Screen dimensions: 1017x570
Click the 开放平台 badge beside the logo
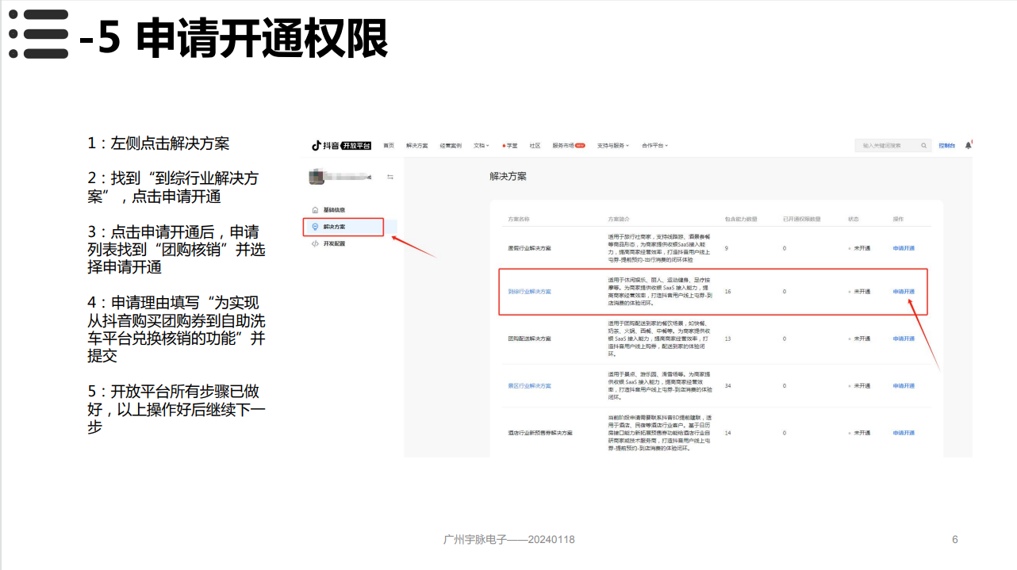[x=356, y=145]
